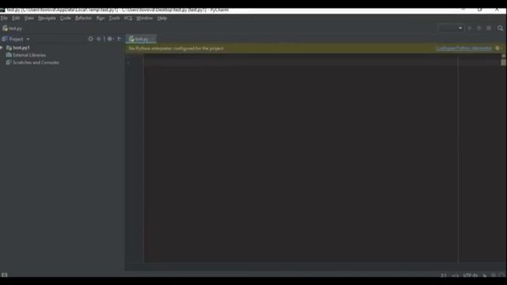This screenshot has width=507, height=285.
Task: Click the test.py breadcrumb in navigation bar
Action: tap(13, 28)
